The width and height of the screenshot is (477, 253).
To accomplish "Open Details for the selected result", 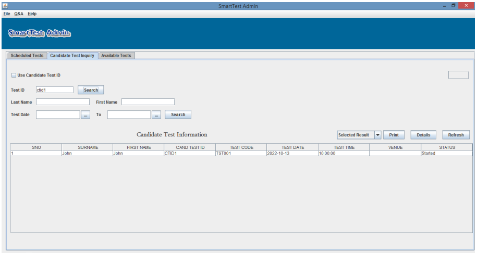I will pos(423,135).
